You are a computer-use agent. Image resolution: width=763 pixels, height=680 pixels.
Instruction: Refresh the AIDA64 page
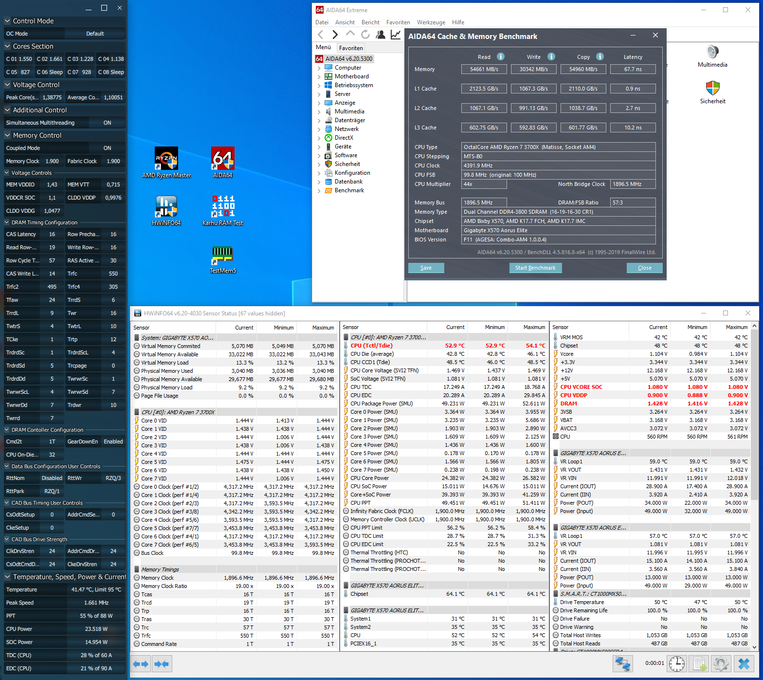(365, 35)
